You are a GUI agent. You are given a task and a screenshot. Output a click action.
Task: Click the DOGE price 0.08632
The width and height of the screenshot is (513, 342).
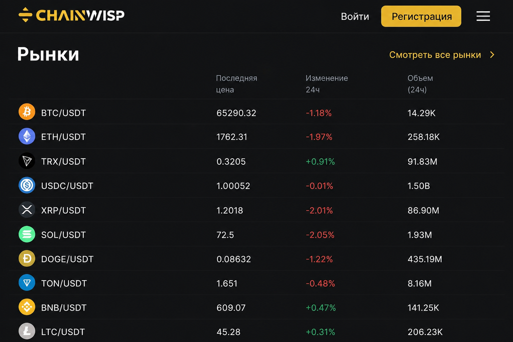[x=233, y=259]
